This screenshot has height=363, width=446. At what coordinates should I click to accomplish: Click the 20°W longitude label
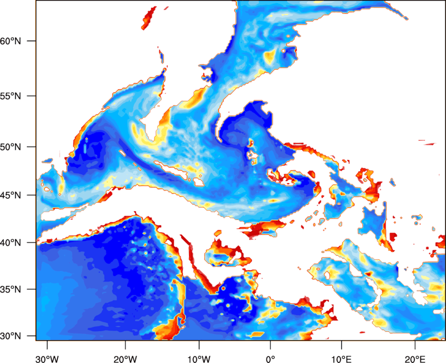tap(125, 359)
